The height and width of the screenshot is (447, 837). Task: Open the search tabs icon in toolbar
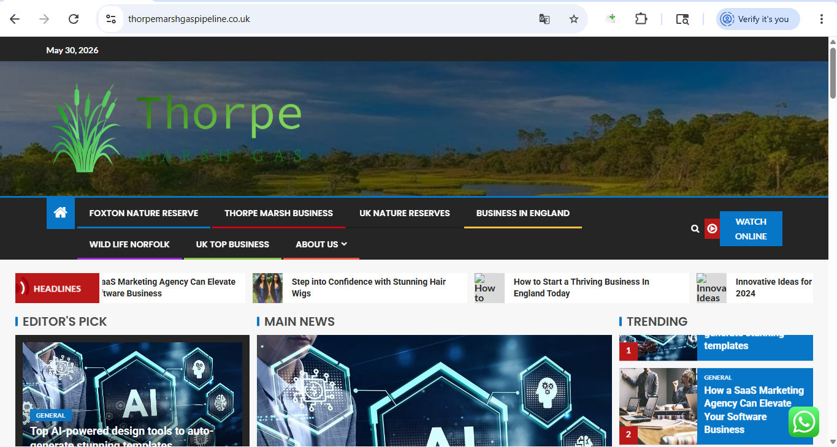682,19
